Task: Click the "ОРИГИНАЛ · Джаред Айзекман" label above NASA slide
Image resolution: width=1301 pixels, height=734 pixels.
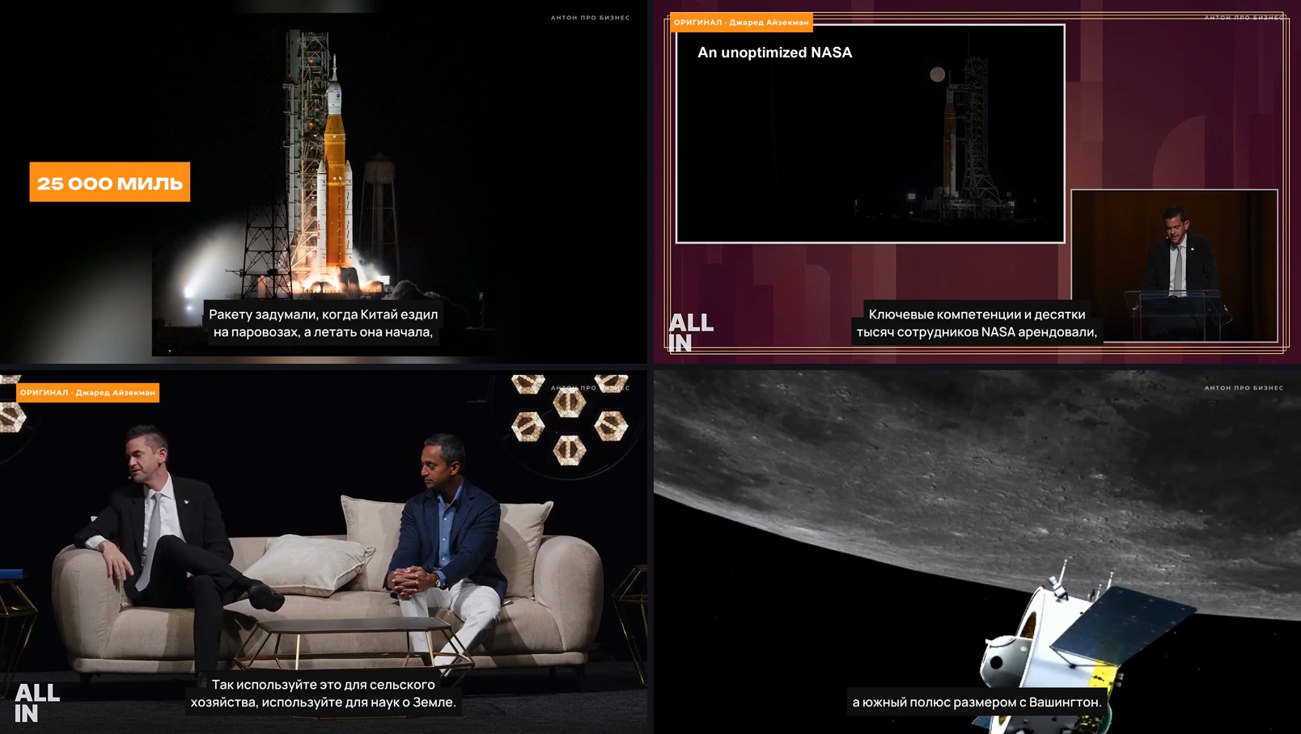Action: coord(741,23)
